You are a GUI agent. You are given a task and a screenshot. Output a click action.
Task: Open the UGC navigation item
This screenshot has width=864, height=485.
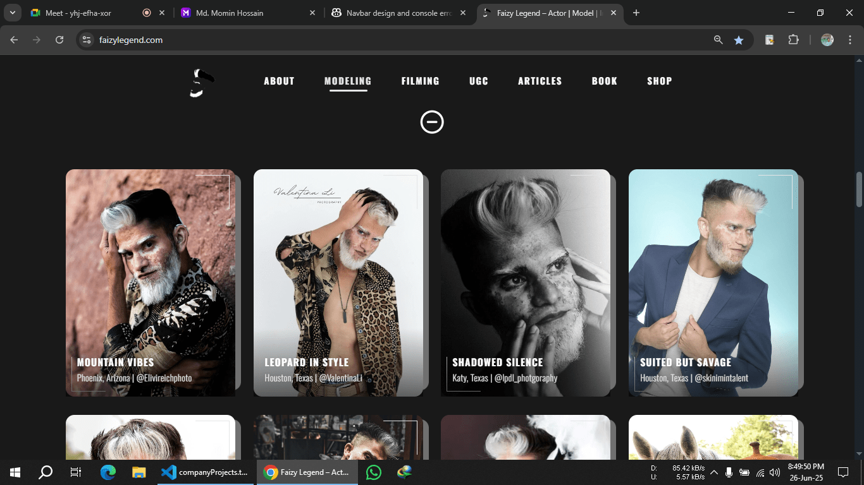(x=479, y=81)
